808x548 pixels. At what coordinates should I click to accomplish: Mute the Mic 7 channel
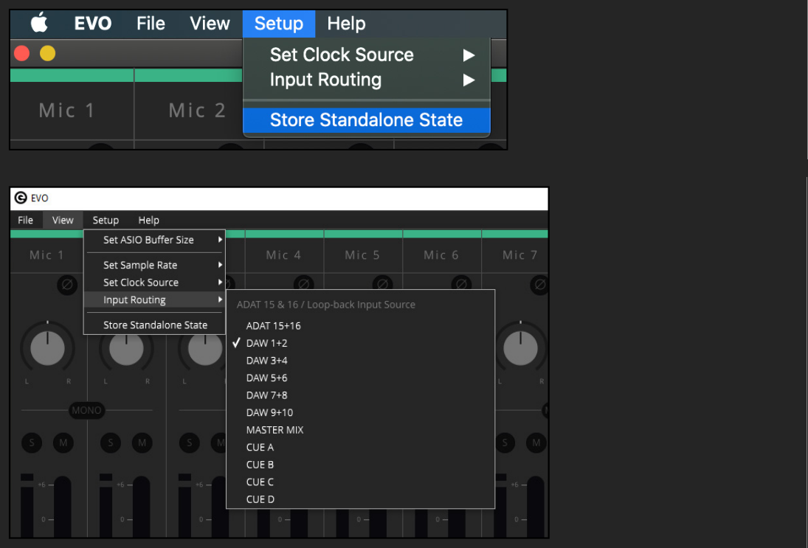click(536, 443)
